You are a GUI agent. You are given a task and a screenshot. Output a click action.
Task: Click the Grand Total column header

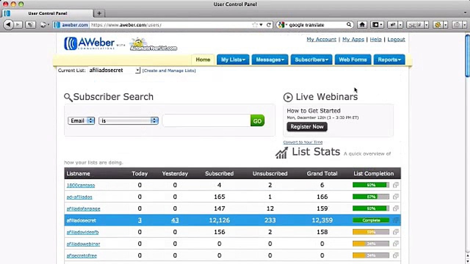tap(322, 173)
